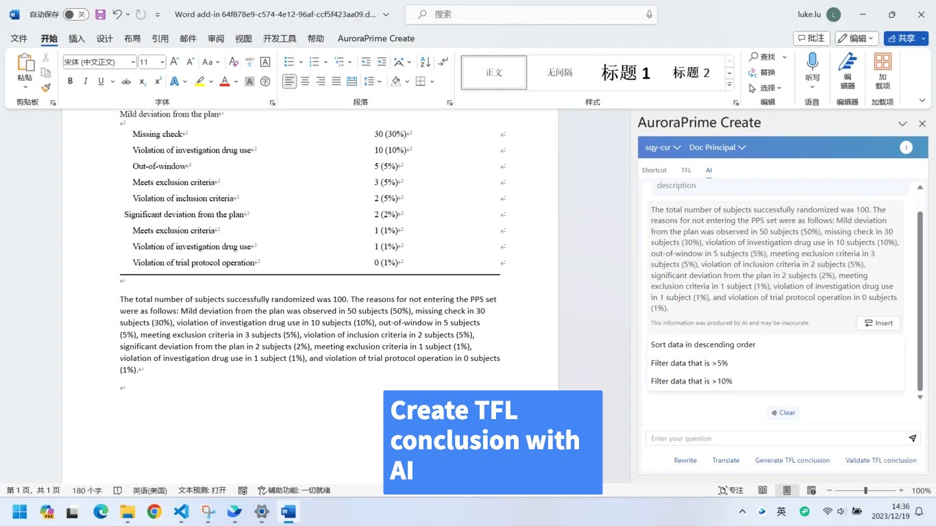Click the Clear button in AI panel
This screenshot has height=526, width=936.
[783, 412]
